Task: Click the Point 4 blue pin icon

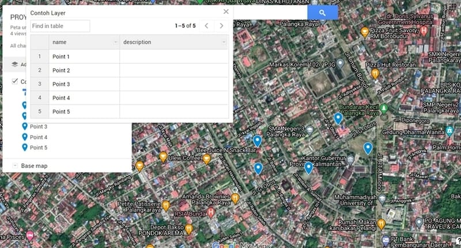Action: 25,137
